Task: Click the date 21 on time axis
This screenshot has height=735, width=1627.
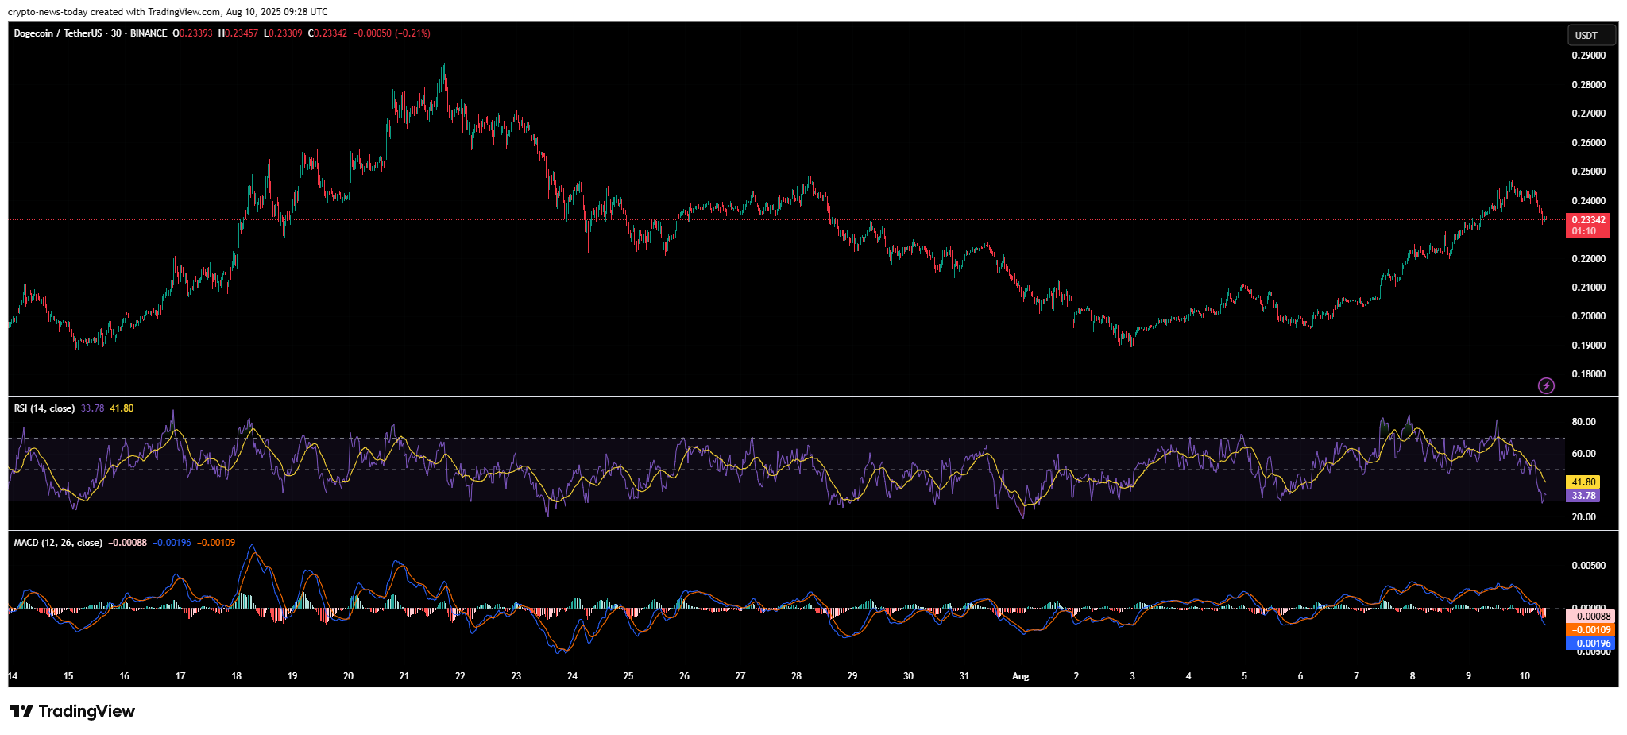Action: click(404, 676)
